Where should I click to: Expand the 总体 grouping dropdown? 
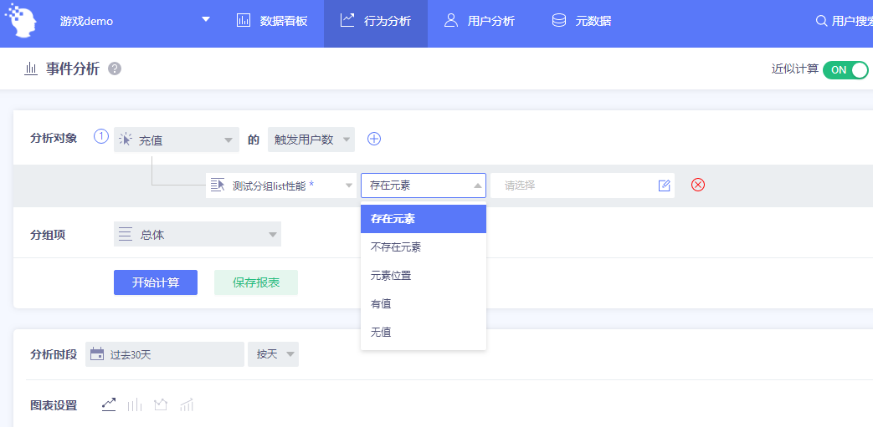point(198,234)
